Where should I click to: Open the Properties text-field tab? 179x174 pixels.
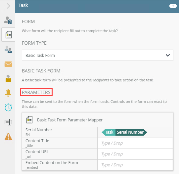(8, 122)
